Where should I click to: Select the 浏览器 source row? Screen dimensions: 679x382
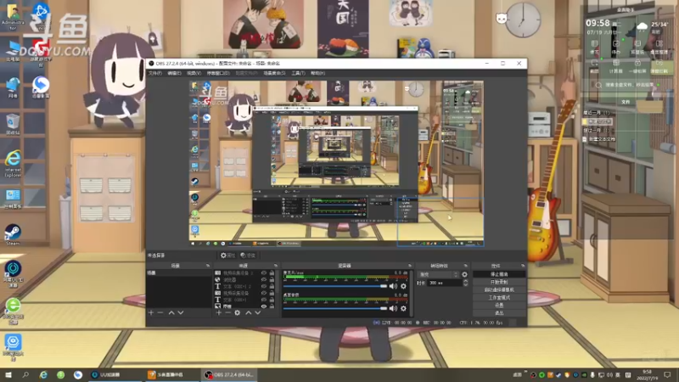tap(245, 280)
